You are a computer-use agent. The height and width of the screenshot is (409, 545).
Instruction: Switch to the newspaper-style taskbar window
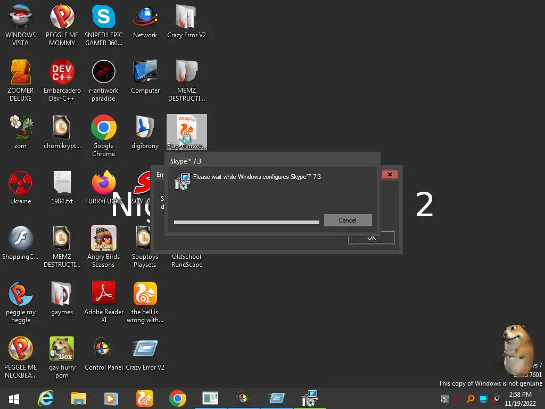210,398
